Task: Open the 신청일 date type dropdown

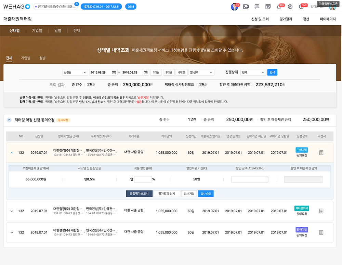Action: click(75, 72)
